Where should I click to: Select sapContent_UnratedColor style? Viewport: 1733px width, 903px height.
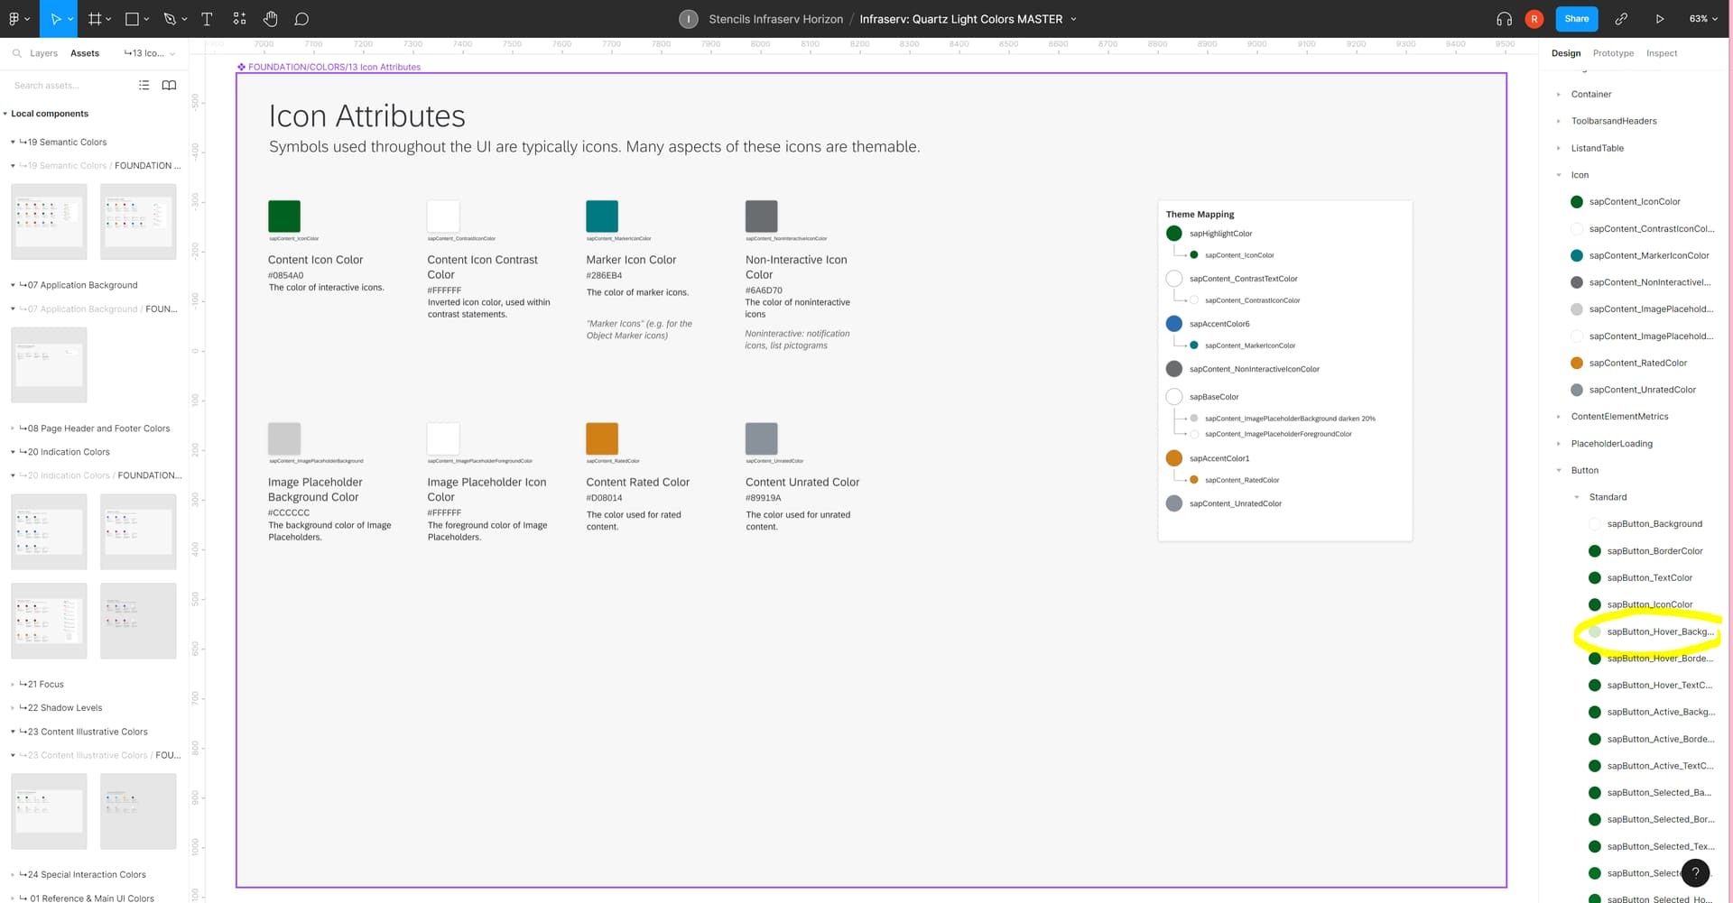point(1634,390)
